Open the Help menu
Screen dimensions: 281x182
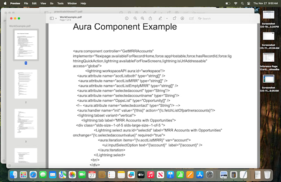tap(83, 3)
